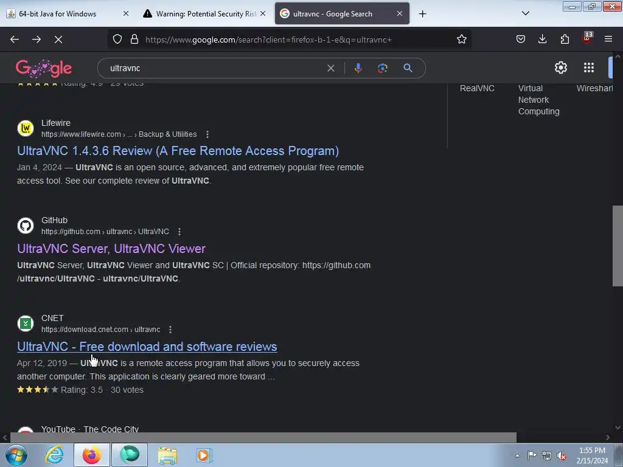Click the lifewire.com breadcrumb URL
The width and height of the screenshot is (623, 467).
coord(119,134)
